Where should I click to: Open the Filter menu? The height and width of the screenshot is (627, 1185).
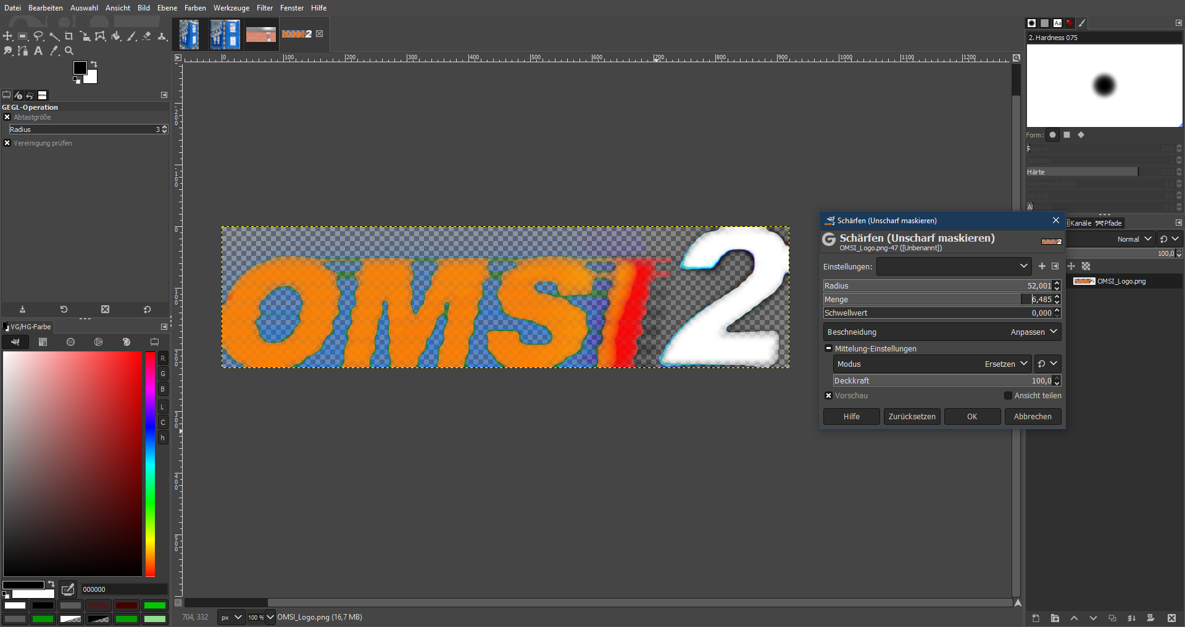[x=264, y=8]
